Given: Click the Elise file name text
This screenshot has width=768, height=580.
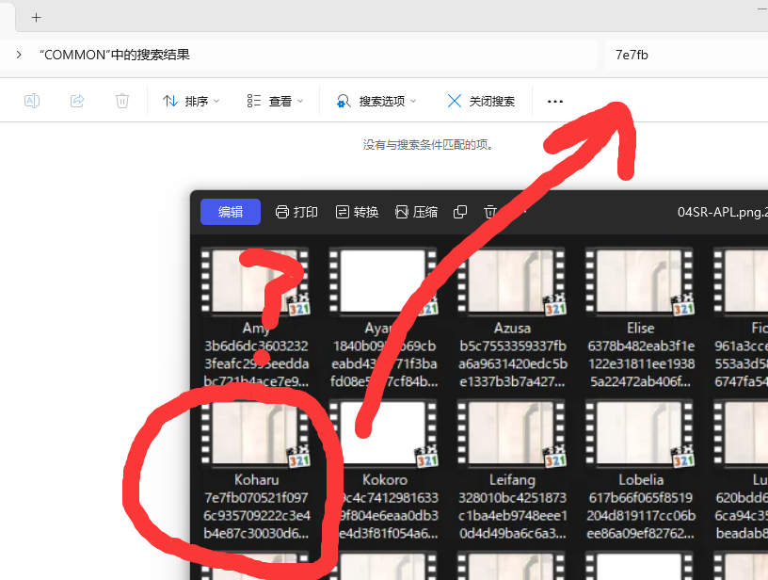Looking at the screenshot, I should click(x=641, y=328).
